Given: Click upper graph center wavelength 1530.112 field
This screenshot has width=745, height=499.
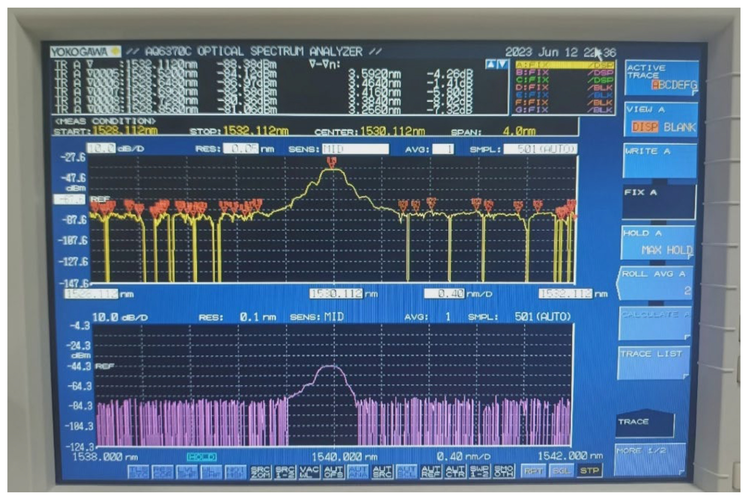Looking at the screenshot, I should pos(336,293).
